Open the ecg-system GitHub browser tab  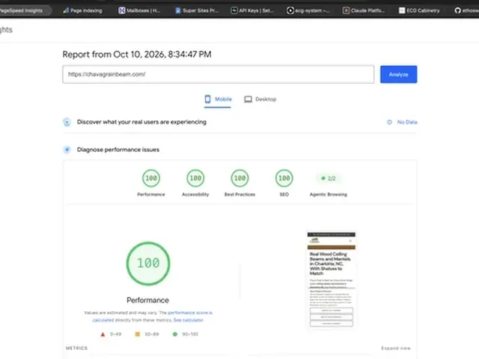(308, 10)
